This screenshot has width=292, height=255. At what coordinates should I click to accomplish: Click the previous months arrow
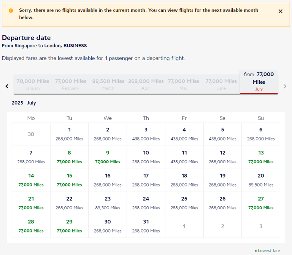click(7, 86)
